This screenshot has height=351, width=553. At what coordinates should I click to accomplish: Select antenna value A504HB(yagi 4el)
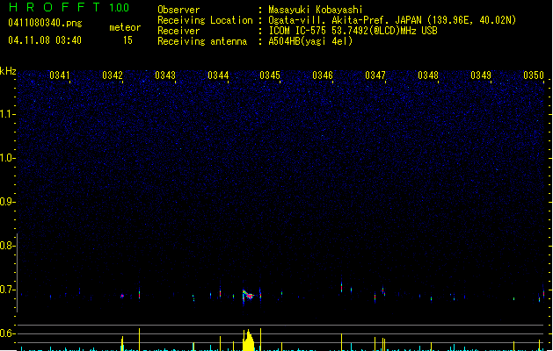pos(310,41)
